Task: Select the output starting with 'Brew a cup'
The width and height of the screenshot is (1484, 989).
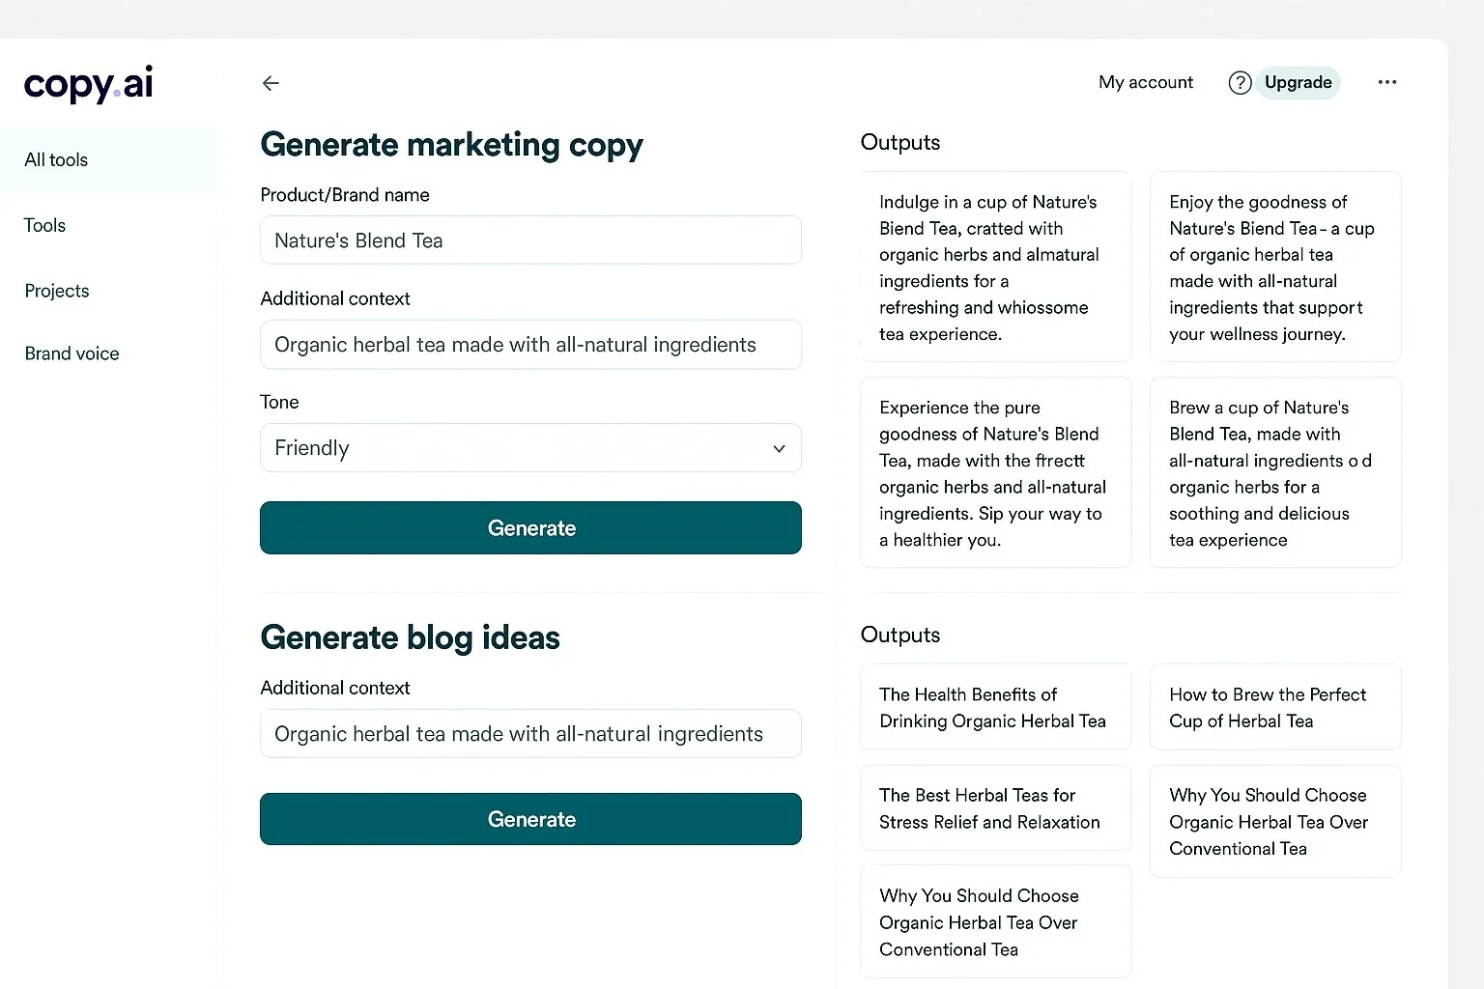Action: [x=1274, y=472]
